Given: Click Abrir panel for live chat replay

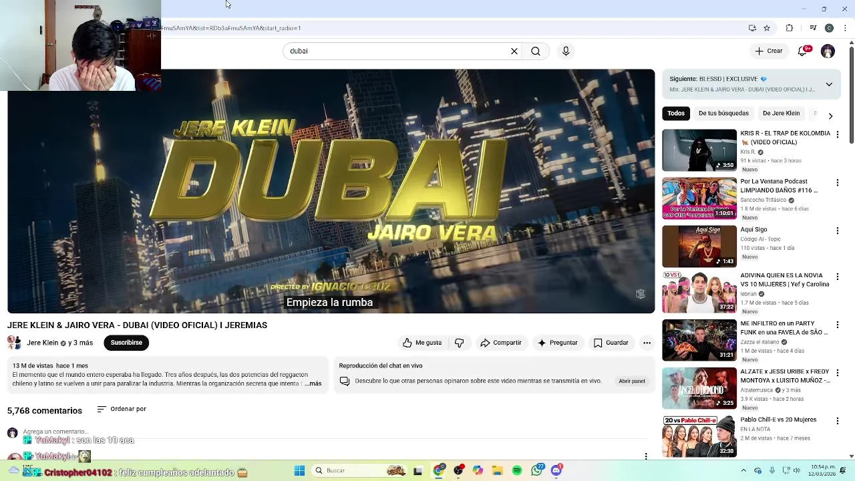Looking at the screenshot, I should (632, 381).
